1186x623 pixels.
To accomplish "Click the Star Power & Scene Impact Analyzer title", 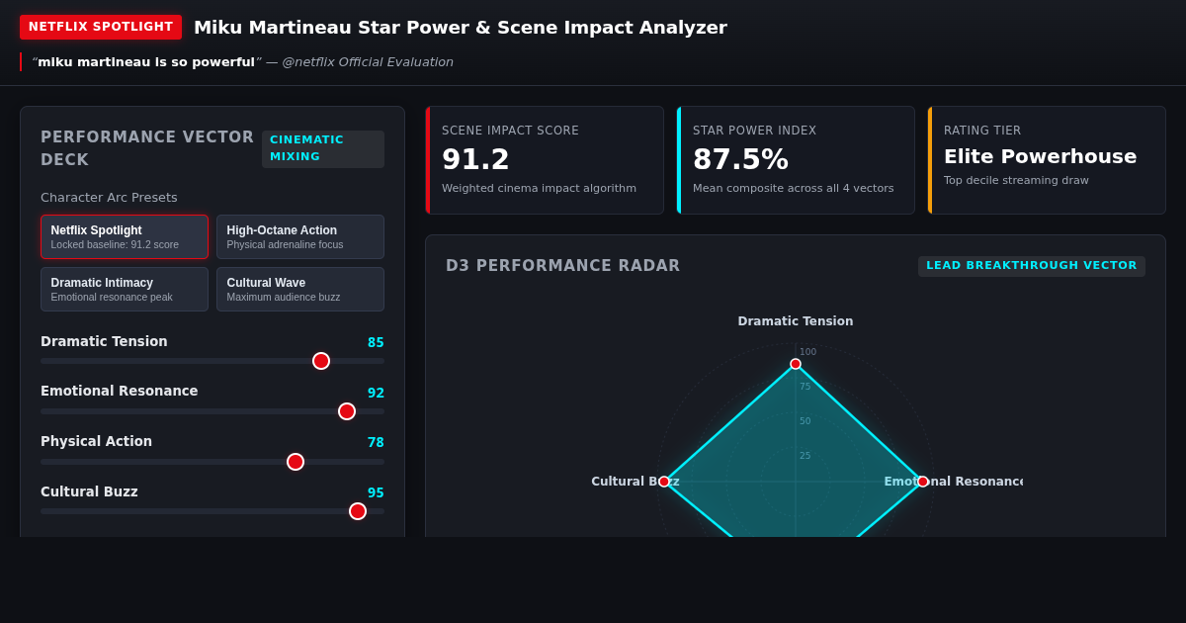I will (461, 28).
